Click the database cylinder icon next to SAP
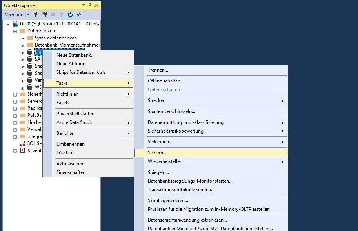This screenshot has height=231, width=358. click(x=29, y=59)
